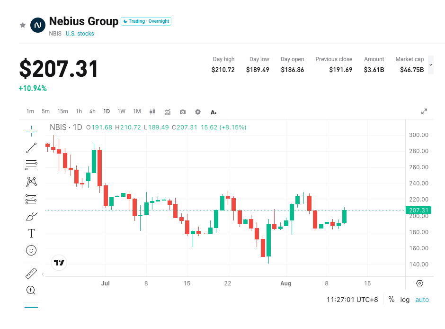This screenshot has width=445, height=329.
Task: Add Nebius Group to favorites with the star
Action: (23, 25)
